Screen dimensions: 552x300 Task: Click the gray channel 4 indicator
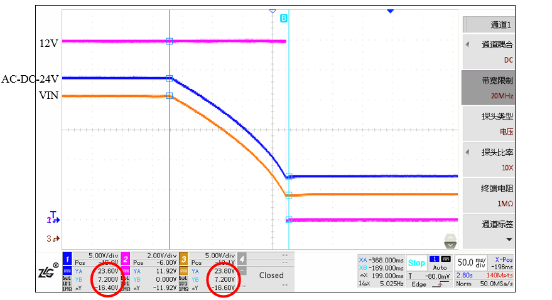pyautogui.click(x=242, y=259)
